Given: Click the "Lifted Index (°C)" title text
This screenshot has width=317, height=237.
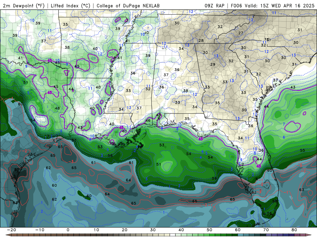Looking at the screenshot, I should click(71, 6).
